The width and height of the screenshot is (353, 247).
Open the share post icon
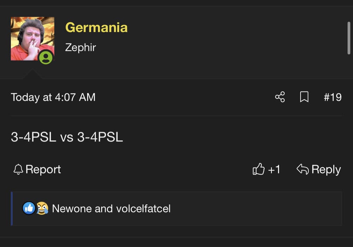(280, 97)
